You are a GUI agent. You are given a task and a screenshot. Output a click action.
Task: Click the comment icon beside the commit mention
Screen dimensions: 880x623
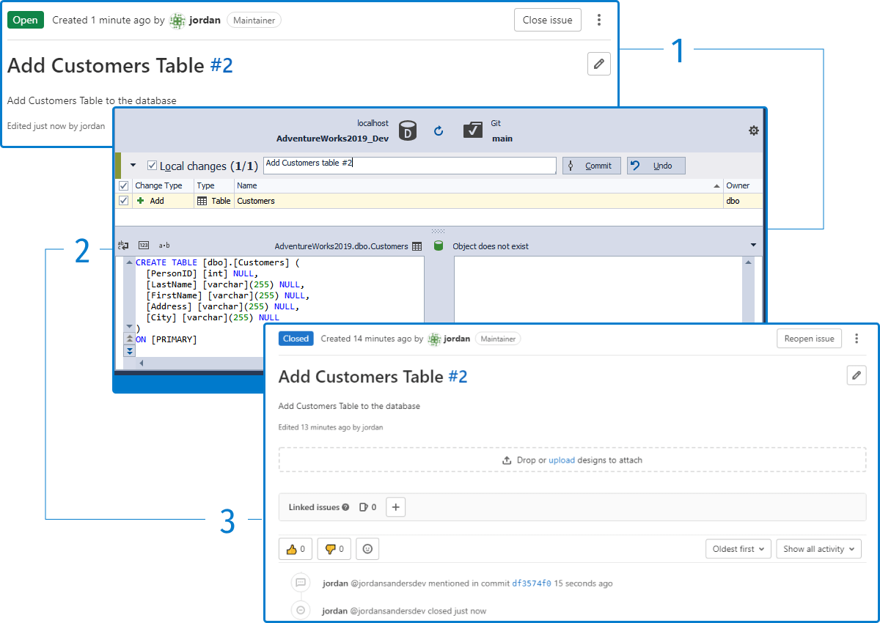tap(300, 583)
